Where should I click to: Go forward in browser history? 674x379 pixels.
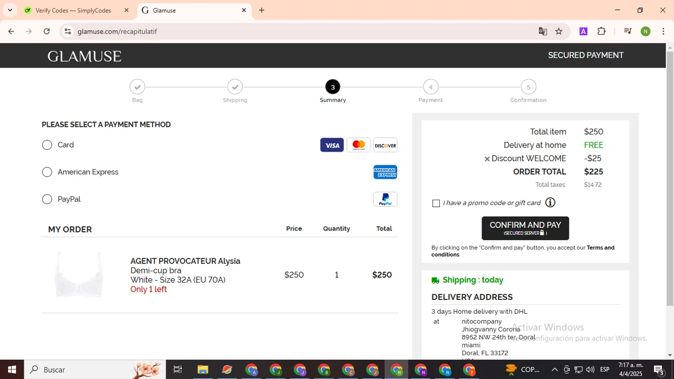pyautogui.click(x=29, y=31)
